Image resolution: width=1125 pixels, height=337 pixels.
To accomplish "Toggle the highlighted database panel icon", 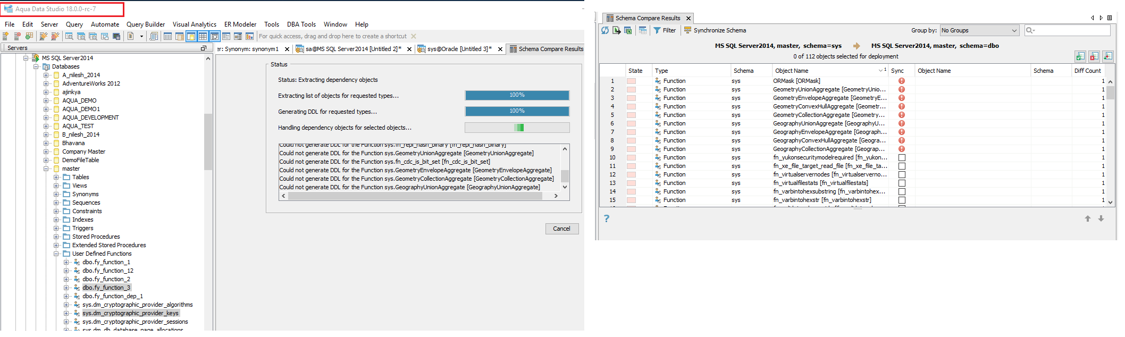I will (x=191, y=36).
